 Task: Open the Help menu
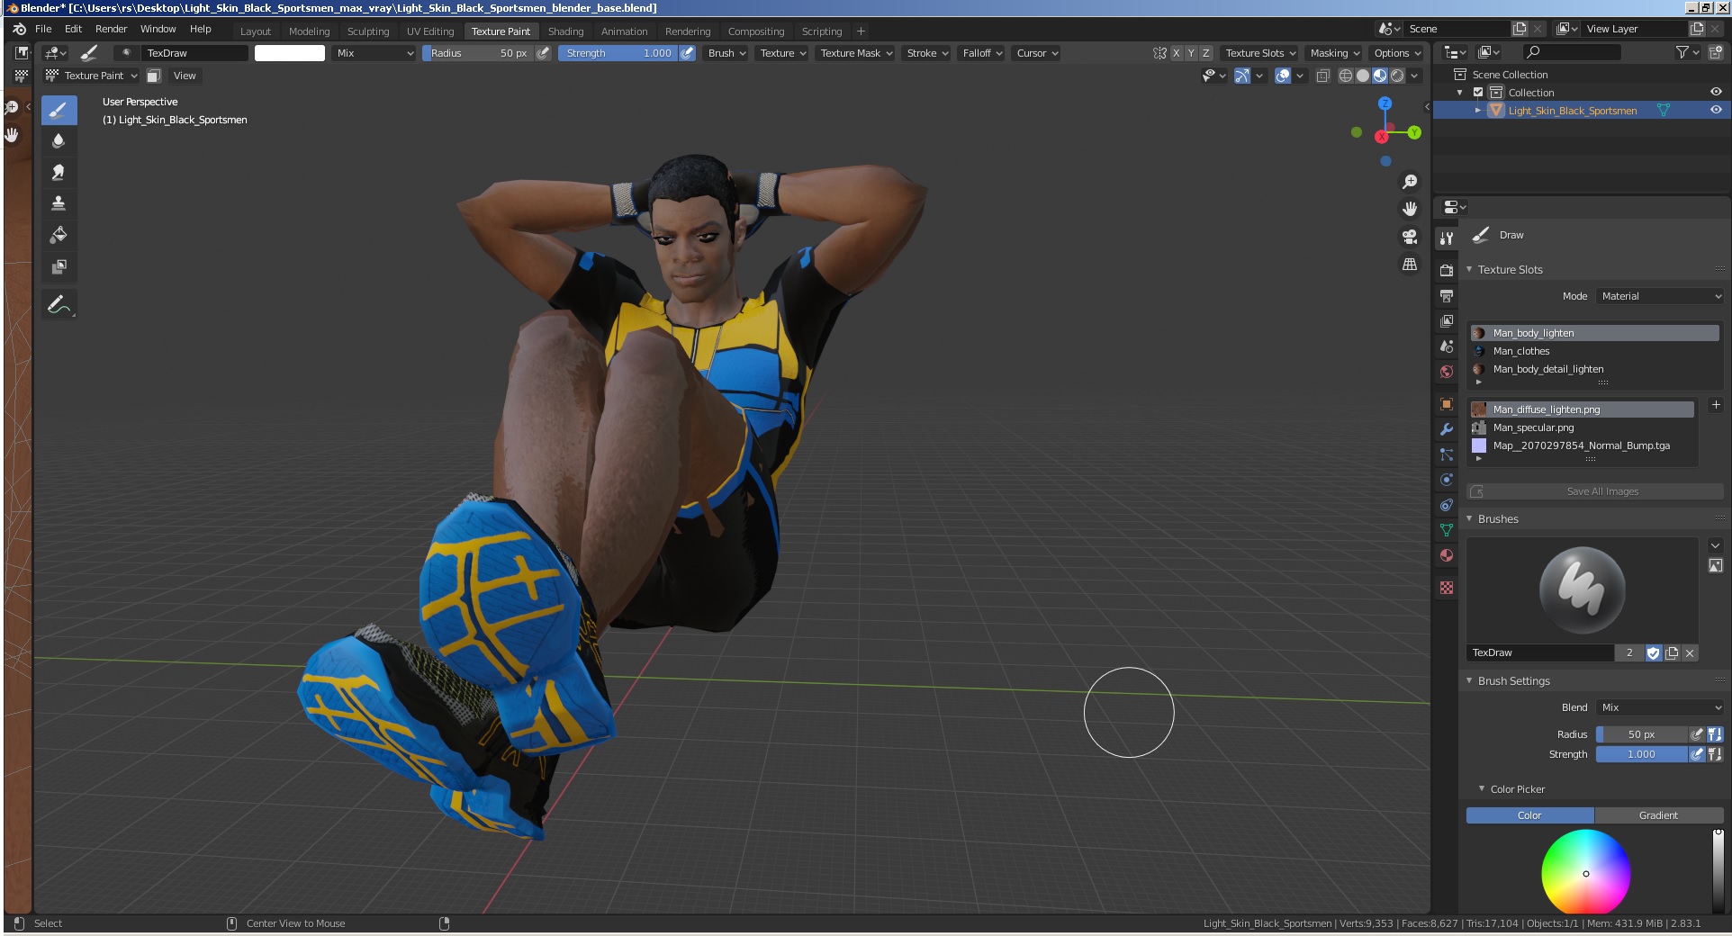(x=201, y=29)
